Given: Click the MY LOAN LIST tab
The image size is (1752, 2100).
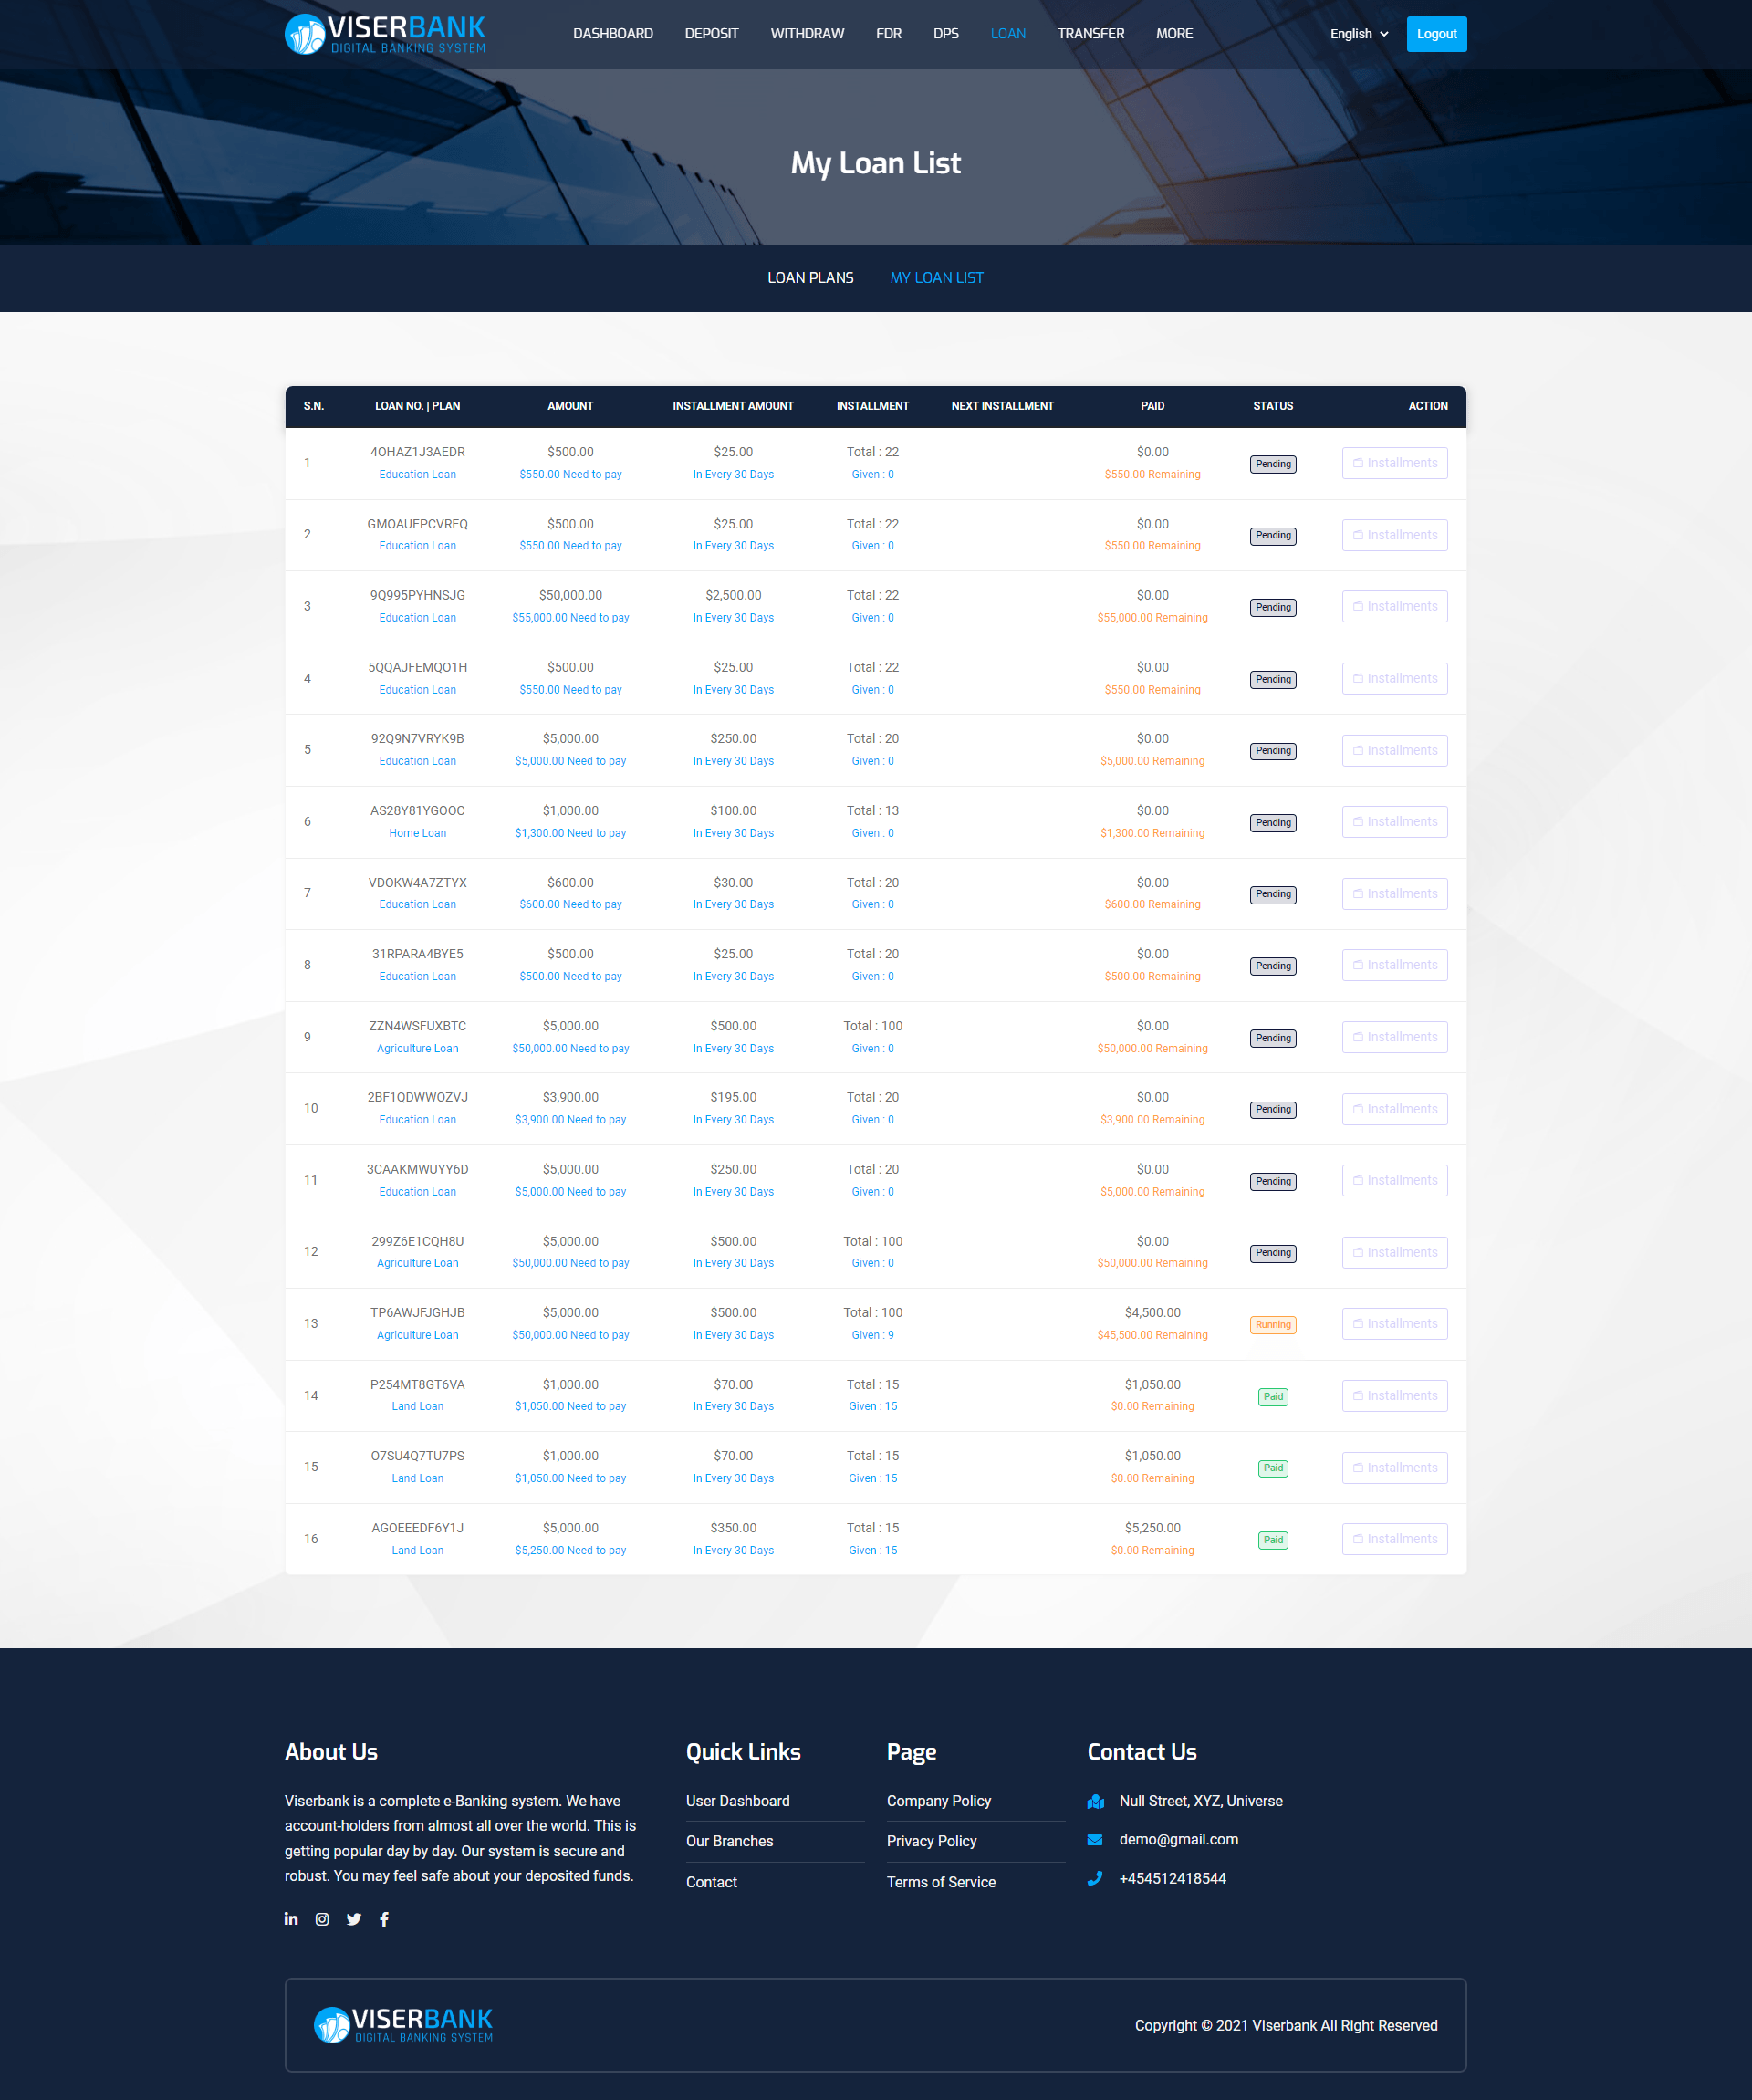Looking at the screenshot, I should (938, 277).
